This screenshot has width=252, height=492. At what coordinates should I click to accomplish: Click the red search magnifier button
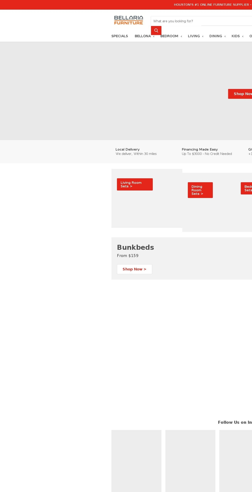pos(156,30)
